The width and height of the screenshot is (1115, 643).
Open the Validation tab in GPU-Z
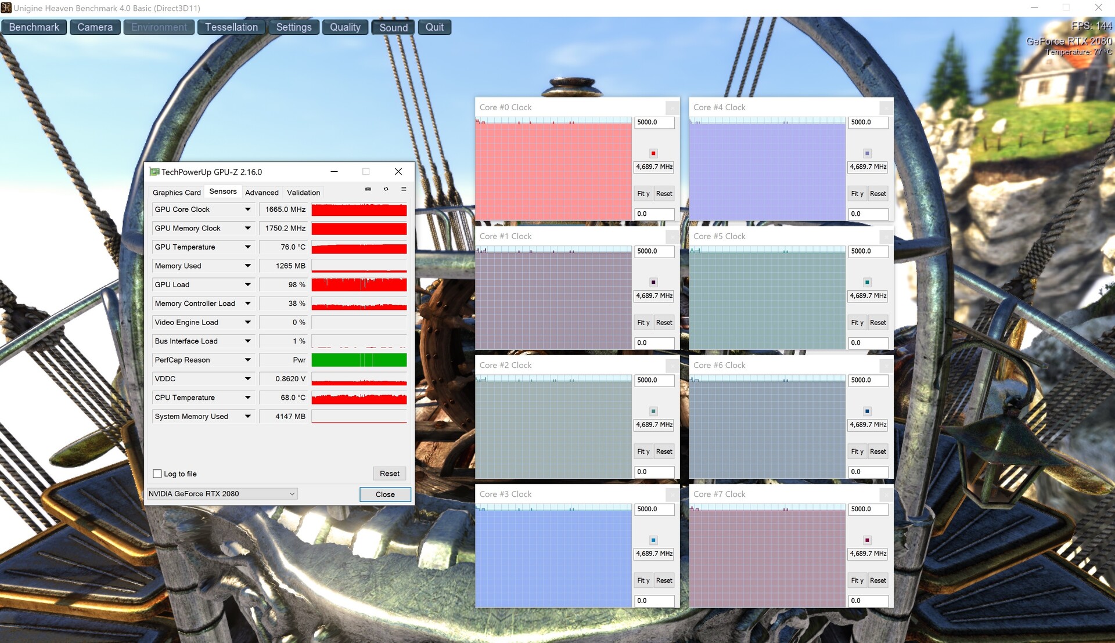point(303,193)
